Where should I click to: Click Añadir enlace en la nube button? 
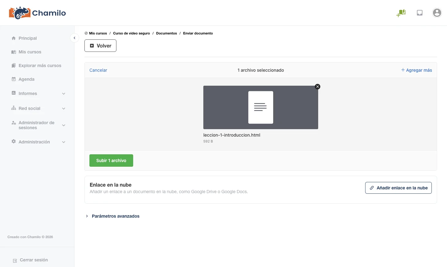(x=398, y=188)
